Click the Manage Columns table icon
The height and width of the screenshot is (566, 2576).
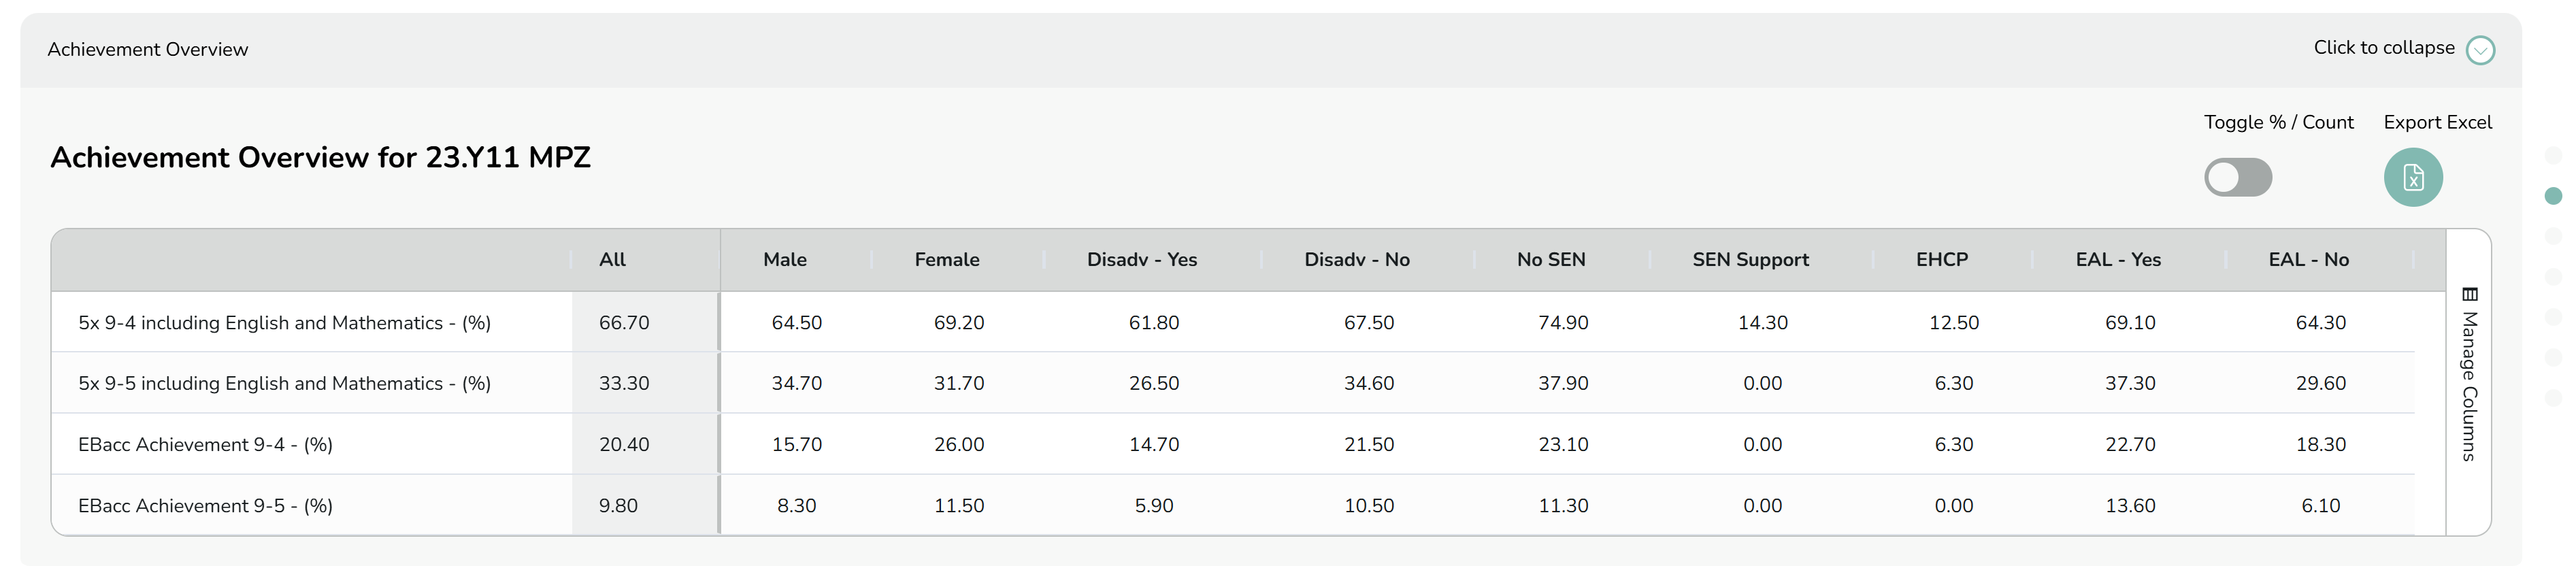click(x=2469, y=294)
